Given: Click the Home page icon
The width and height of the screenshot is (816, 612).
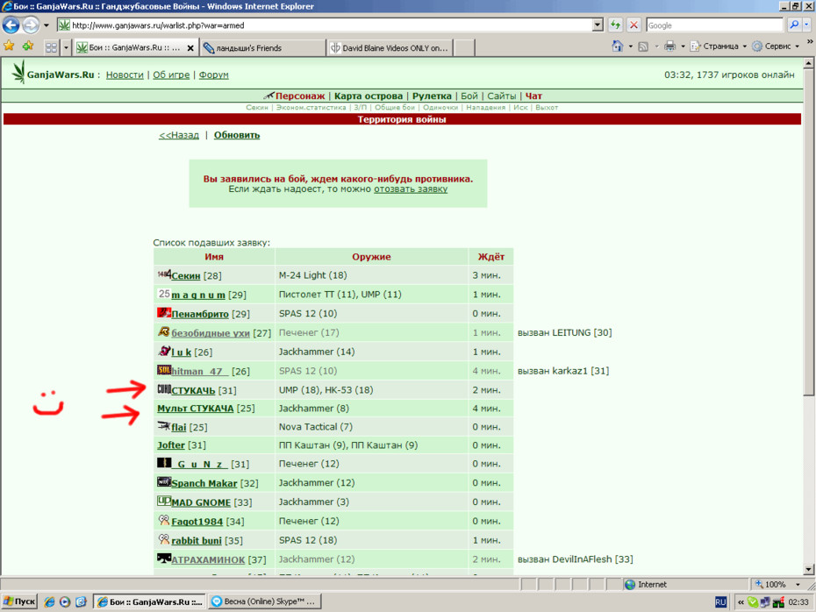Looking at the screenshot, I should [617, 46].
